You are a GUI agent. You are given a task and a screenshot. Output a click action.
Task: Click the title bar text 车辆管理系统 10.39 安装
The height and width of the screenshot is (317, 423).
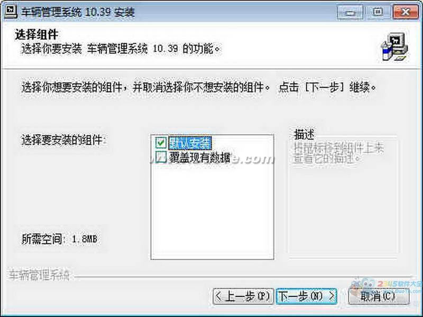point(78,12)
